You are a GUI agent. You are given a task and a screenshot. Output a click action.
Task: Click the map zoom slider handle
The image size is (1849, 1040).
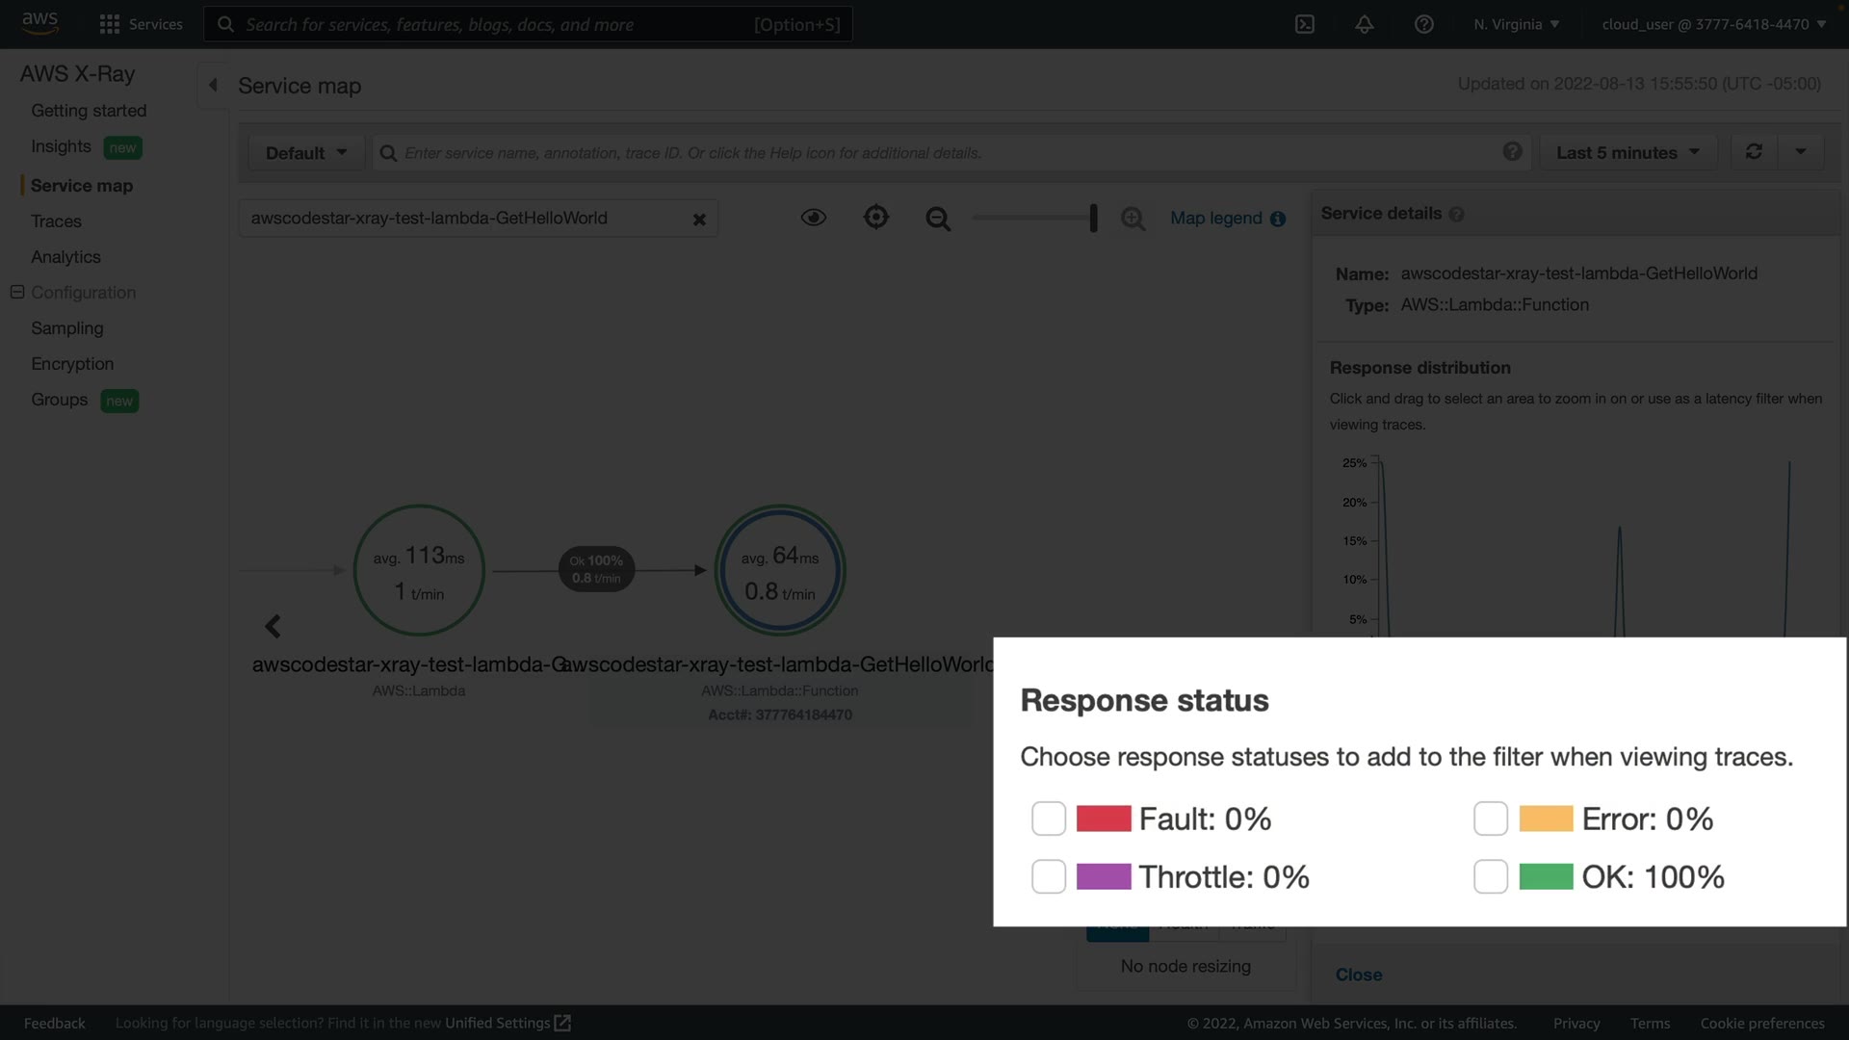1093,218
